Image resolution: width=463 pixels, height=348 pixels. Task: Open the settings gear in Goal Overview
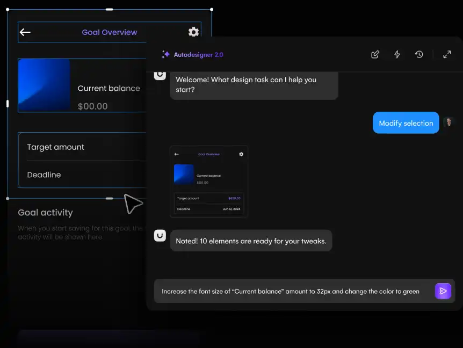(193, 32)
